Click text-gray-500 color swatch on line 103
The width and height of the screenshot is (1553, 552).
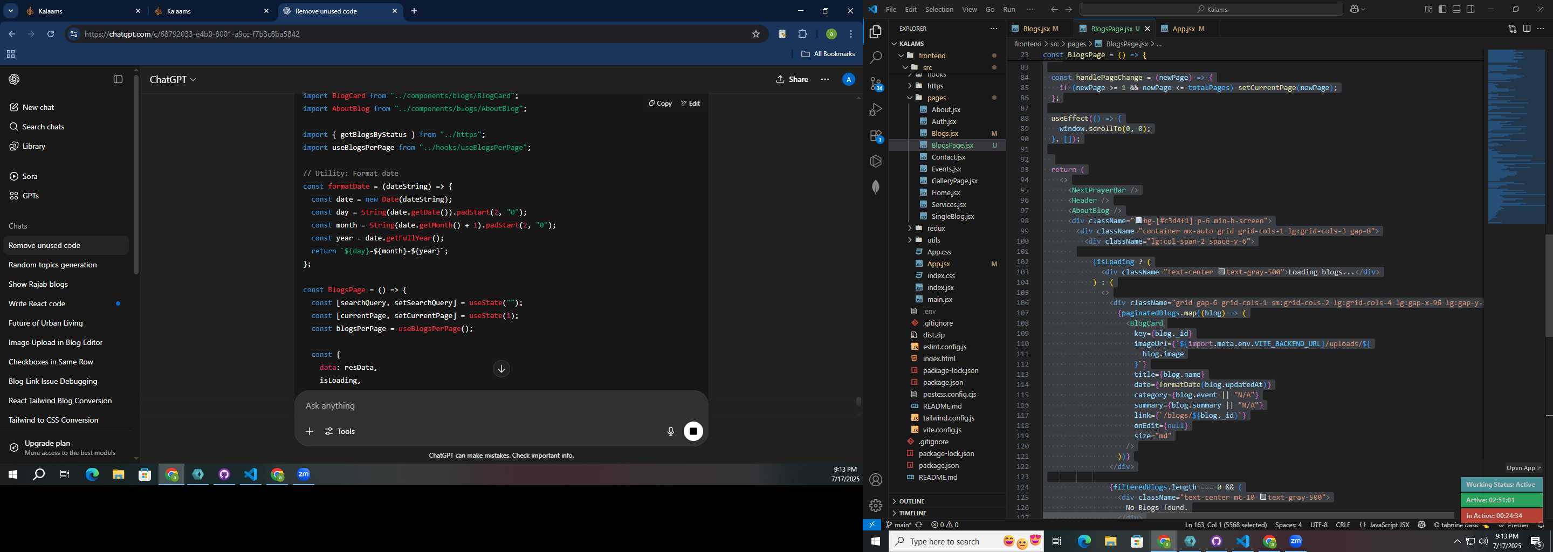click(x=1221, y=272)
